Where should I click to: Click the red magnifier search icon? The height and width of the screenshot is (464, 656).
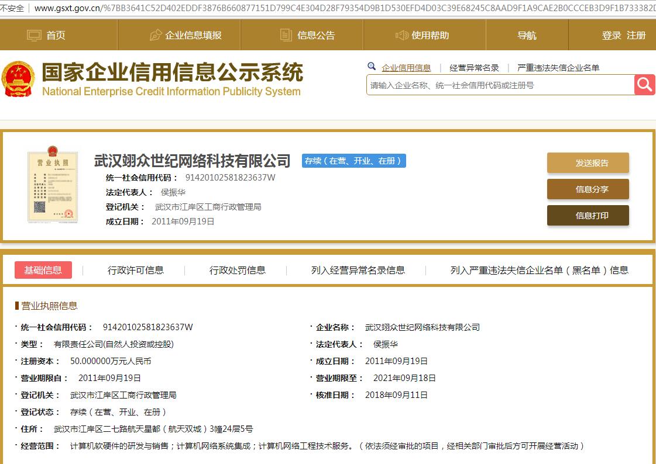pos(644,85)
